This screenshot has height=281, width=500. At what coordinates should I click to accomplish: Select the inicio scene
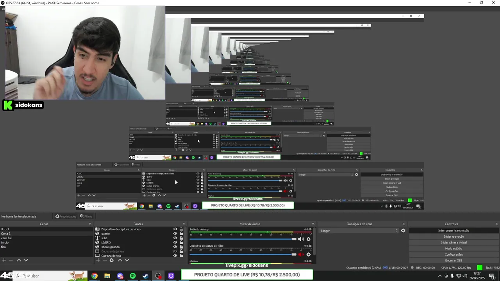(46, 242)
